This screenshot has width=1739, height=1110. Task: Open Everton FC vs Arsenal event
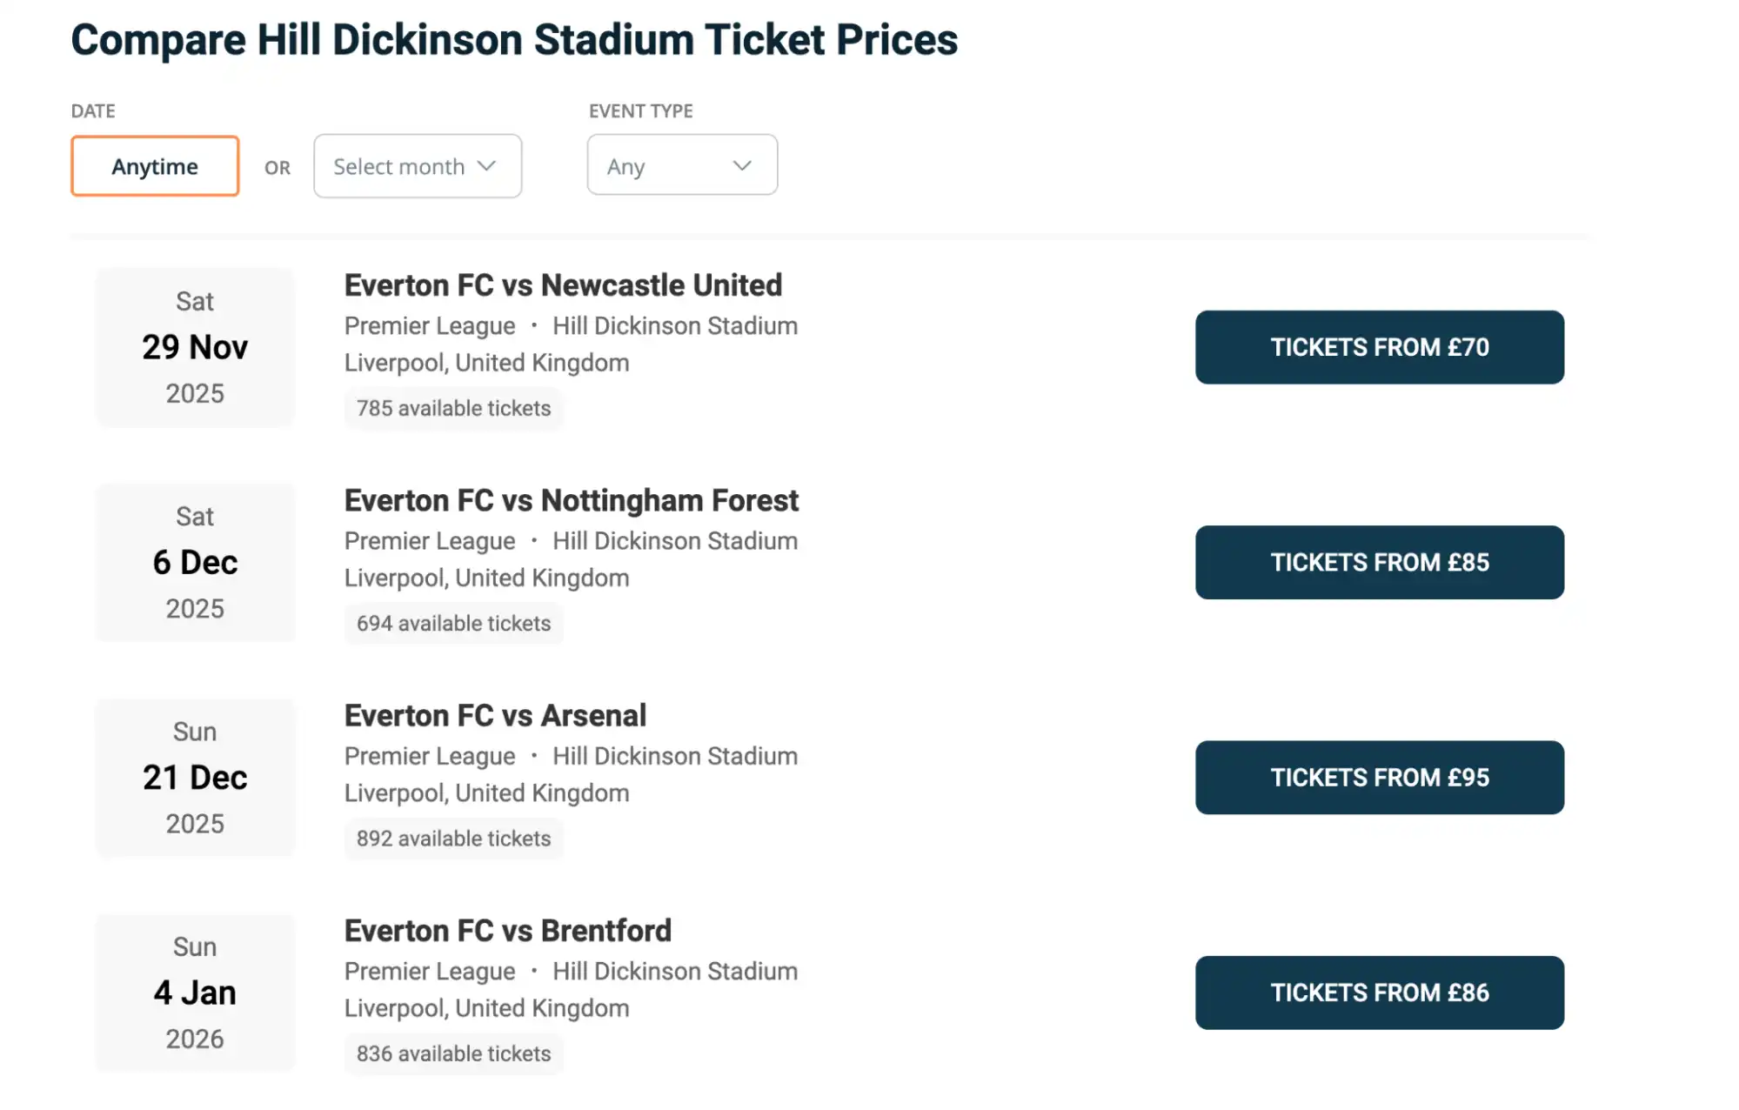495,715
